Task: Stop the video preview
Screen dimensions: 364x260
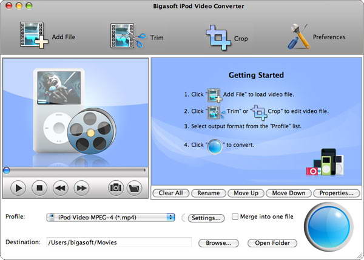Action: (39, 188)
